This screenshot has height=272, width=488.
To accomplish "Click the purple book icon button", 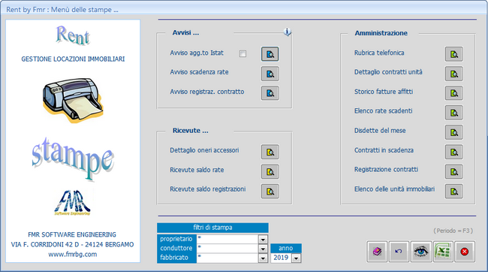I will point(377,252).
